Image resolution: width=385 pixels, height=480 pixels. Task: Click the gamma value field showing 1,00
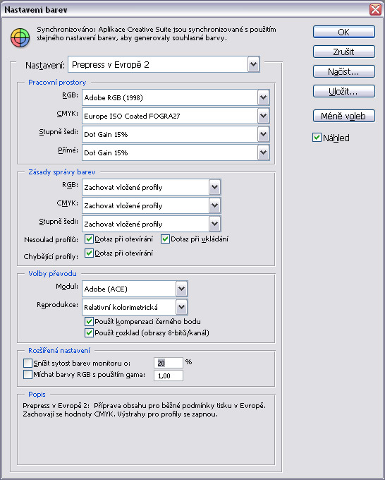point(169,376)
